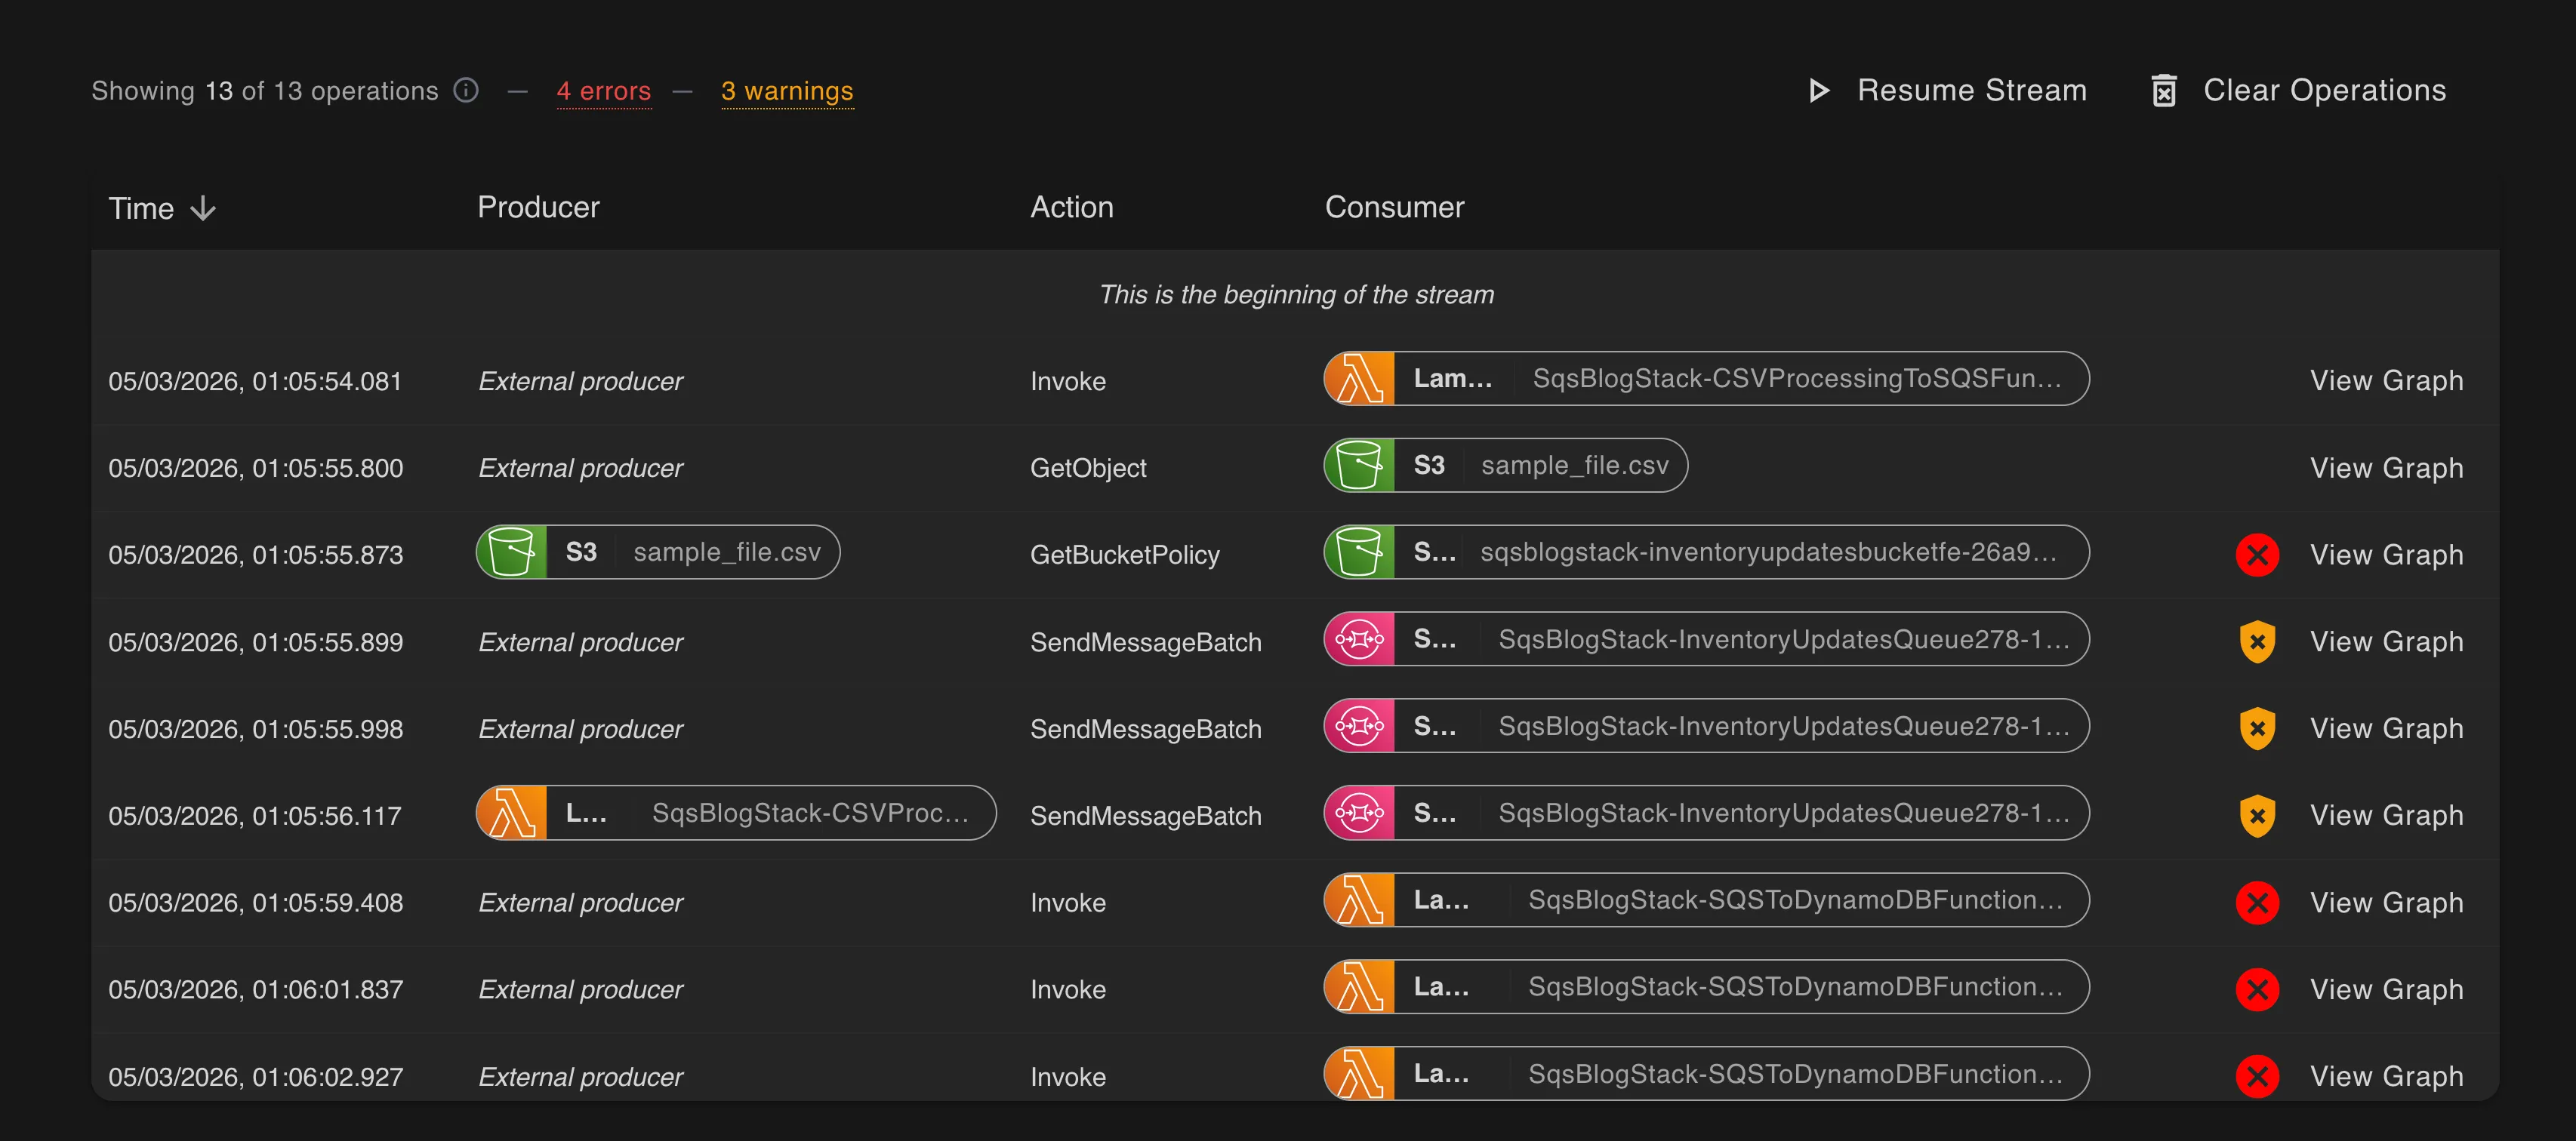Clear operations using Clear Operations label
Image resolution: width=2576 pixels, height=1141 pixels.
tap(2324, 91)
